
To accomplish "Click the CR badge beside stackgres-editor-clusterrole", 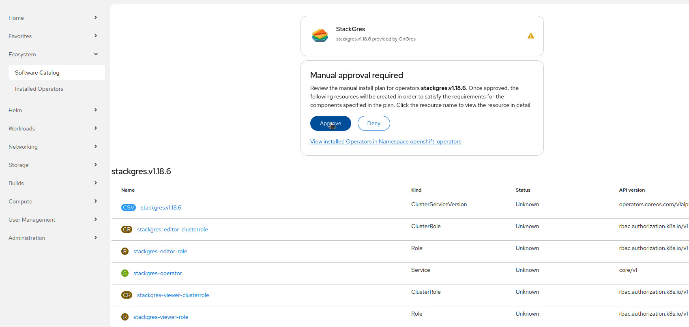I will pos(127,229).
